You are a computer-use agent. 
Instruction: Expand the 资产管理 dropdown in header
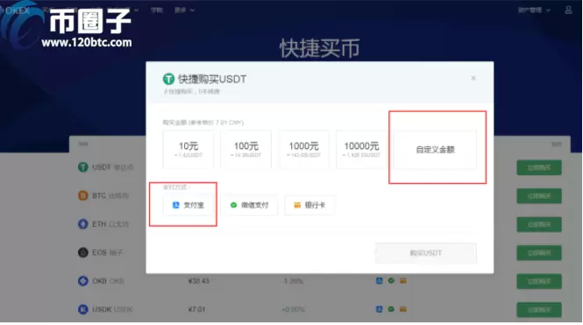coord(534,11)
